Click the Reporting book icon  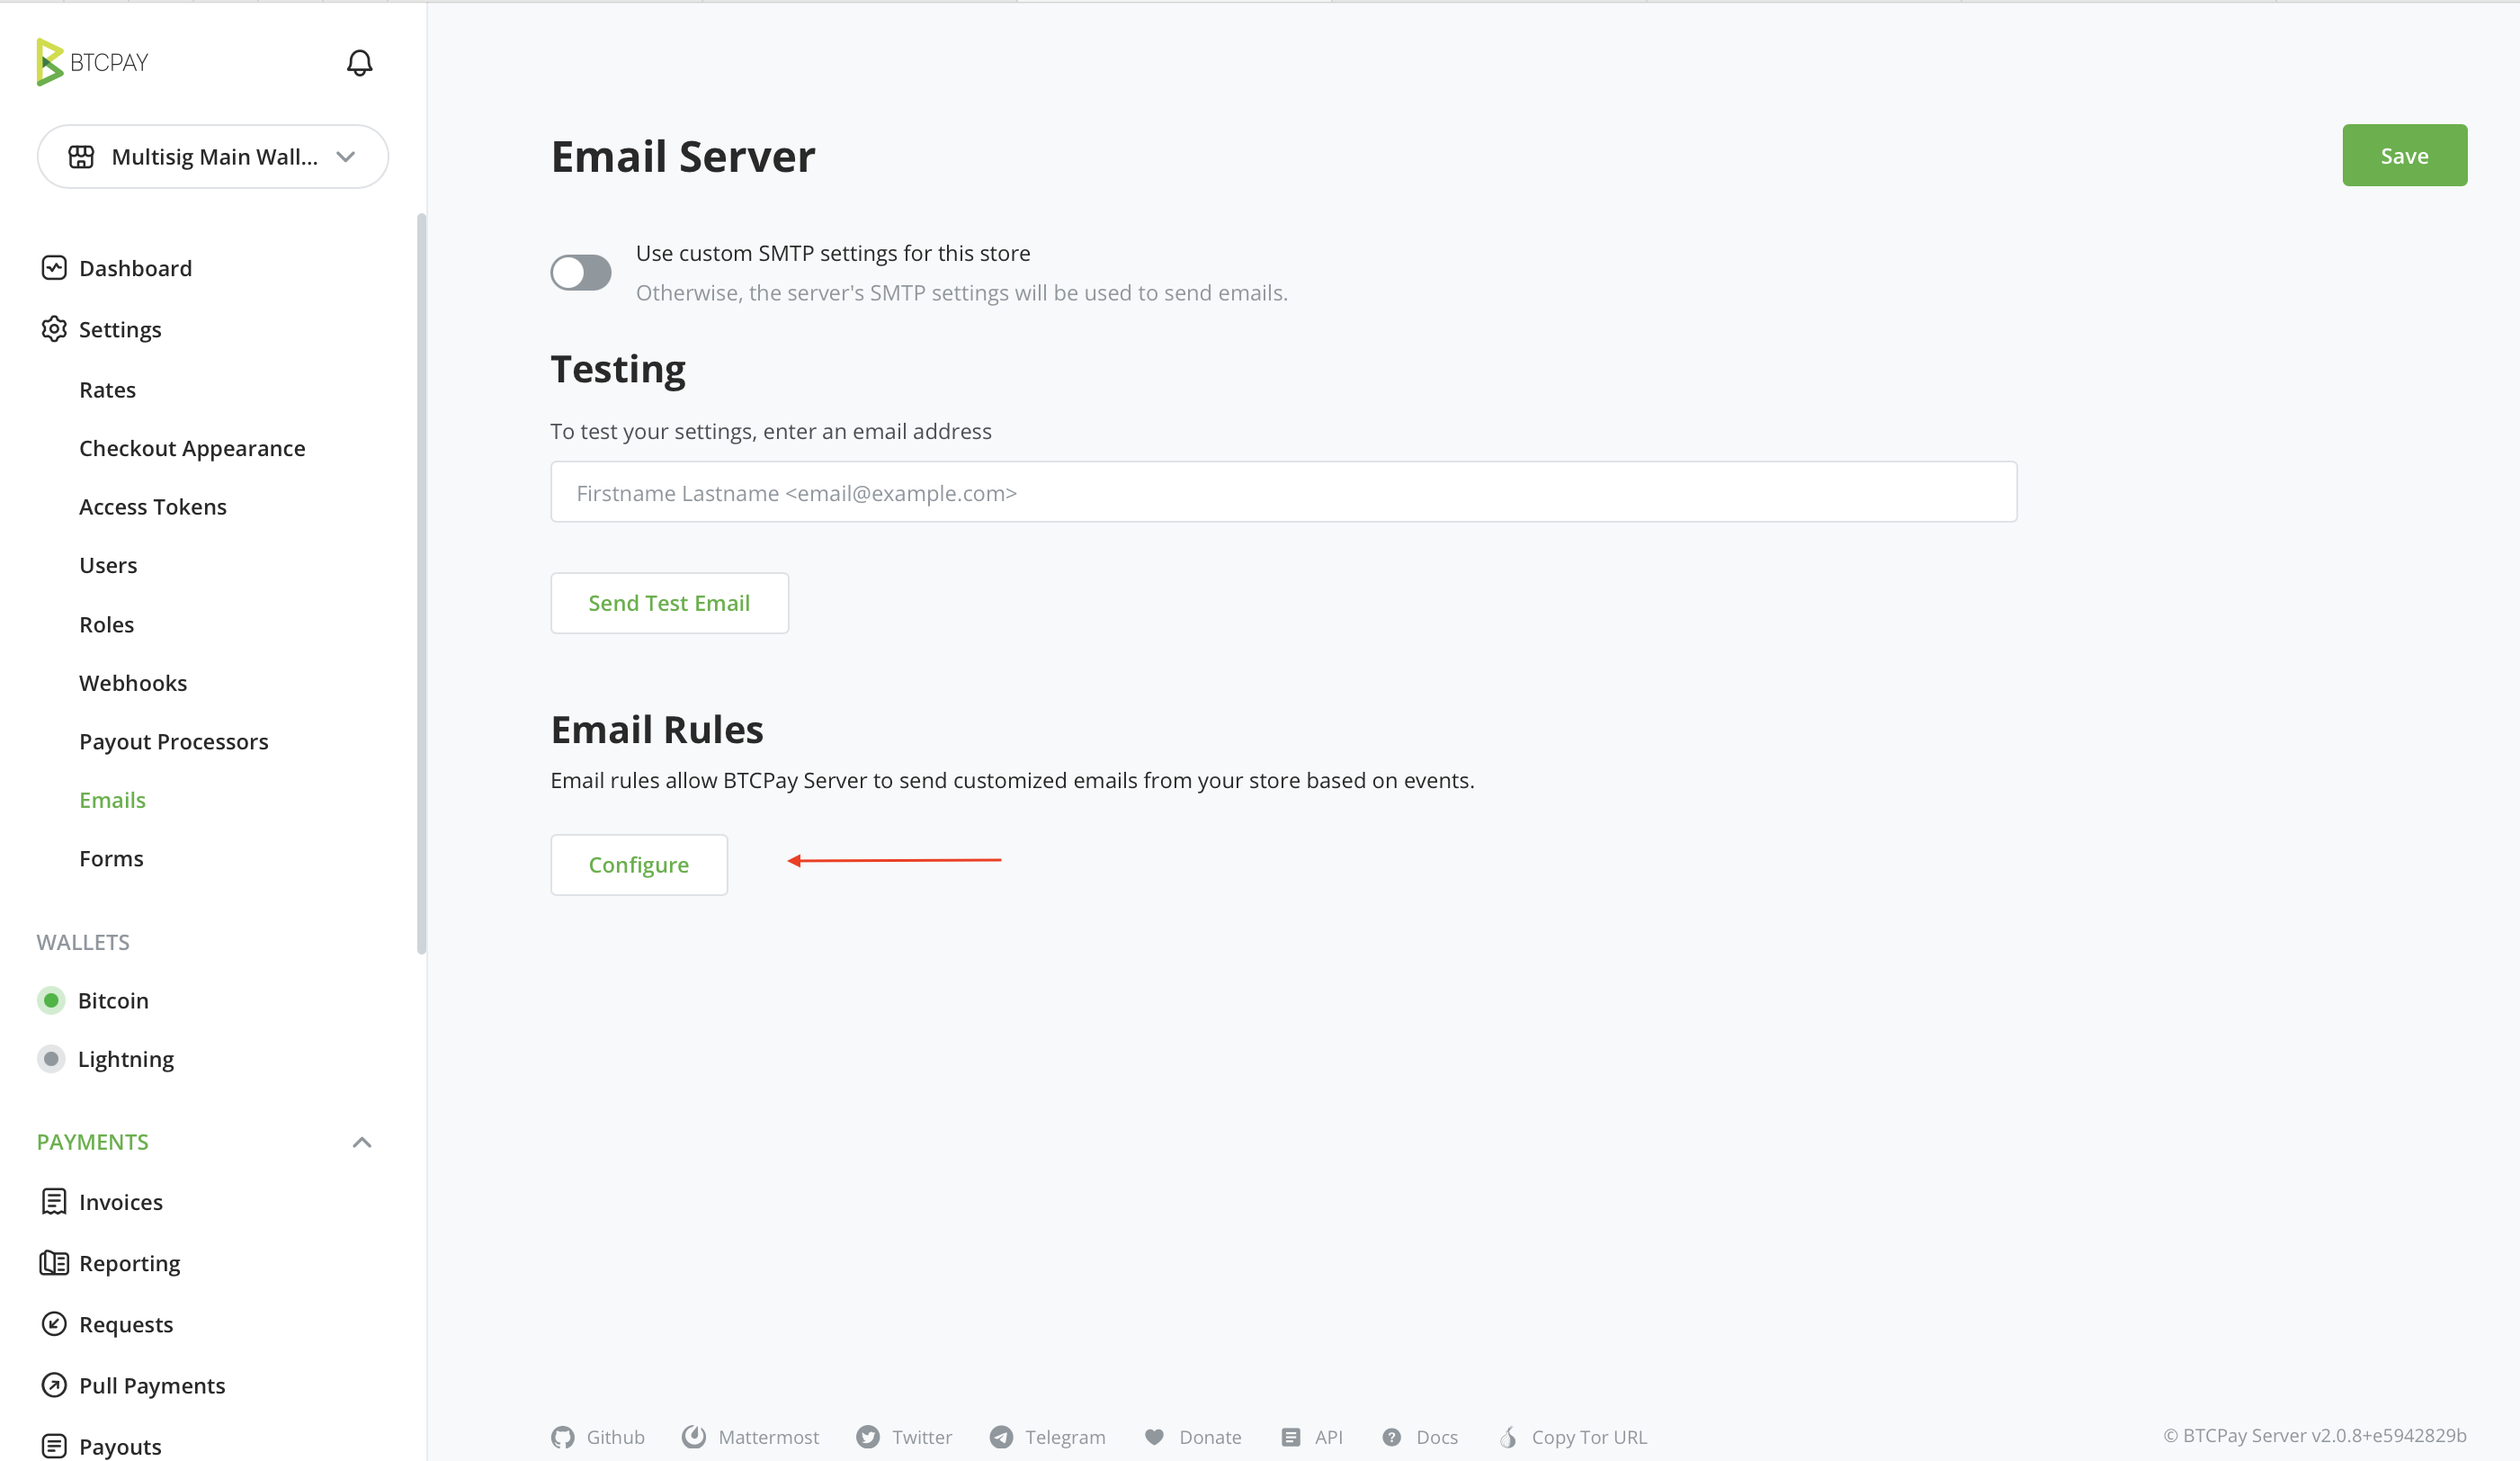(x=54, y=1263)
